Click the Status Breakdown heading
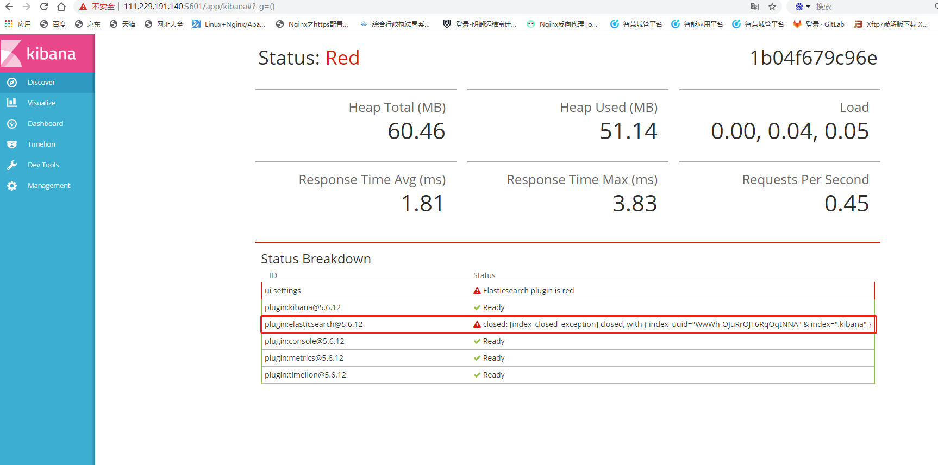938x465 pixels. (316, 259)
